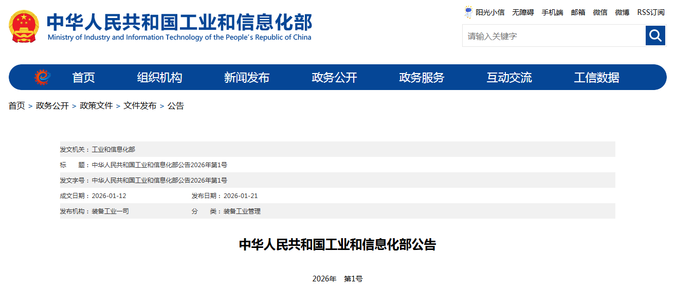Open 首页 in the main navigation bar
The width and height of the screenshot is (675, 286).
83,78
